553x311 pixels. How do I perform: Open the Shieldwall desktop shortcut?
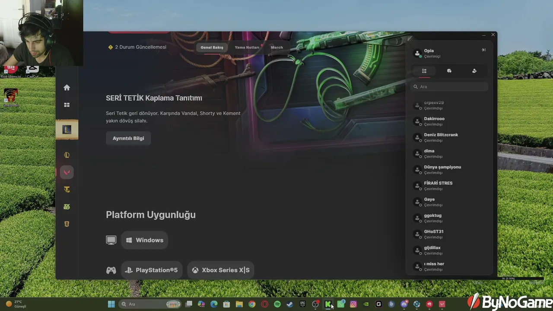11,98
